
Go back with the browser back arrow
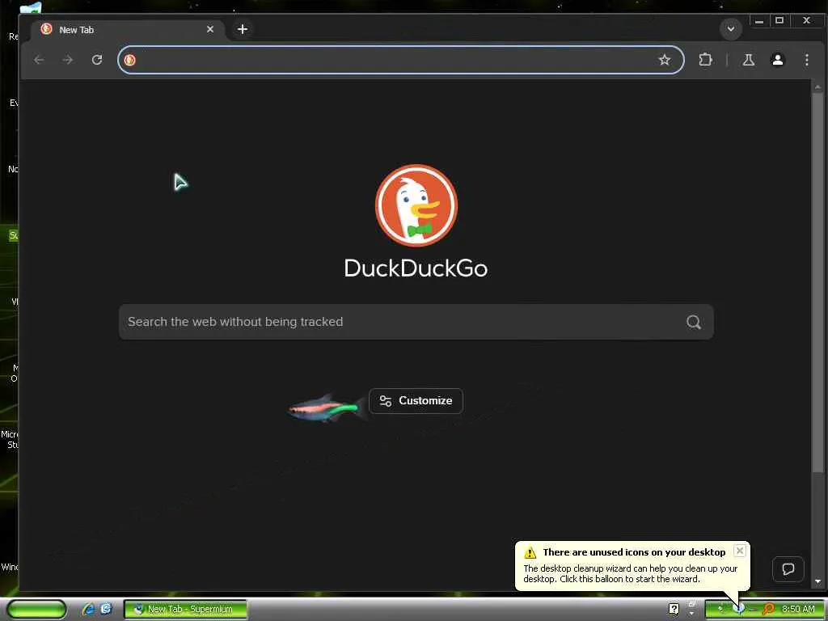pos(39,60)
